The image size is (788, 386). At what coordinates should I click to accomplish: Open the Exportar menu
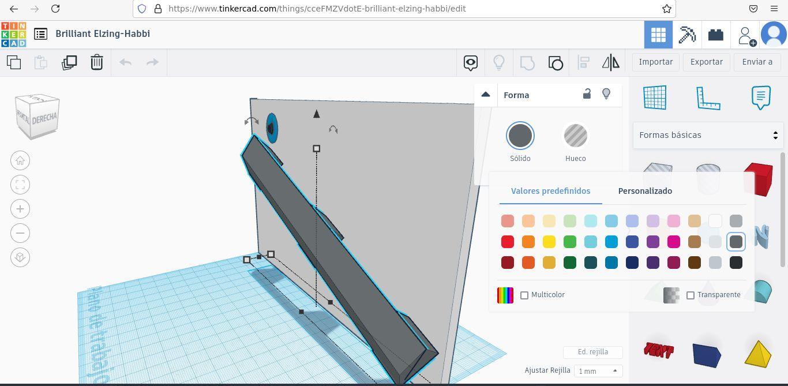706,62
